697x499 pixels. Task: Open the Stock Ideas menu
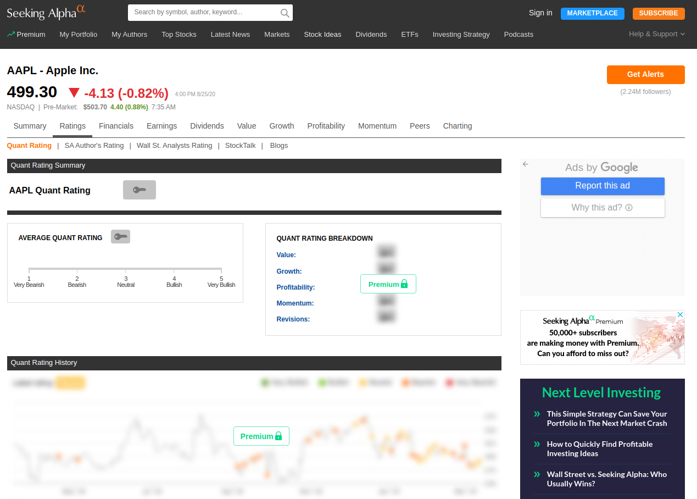[x=322, y=34]
